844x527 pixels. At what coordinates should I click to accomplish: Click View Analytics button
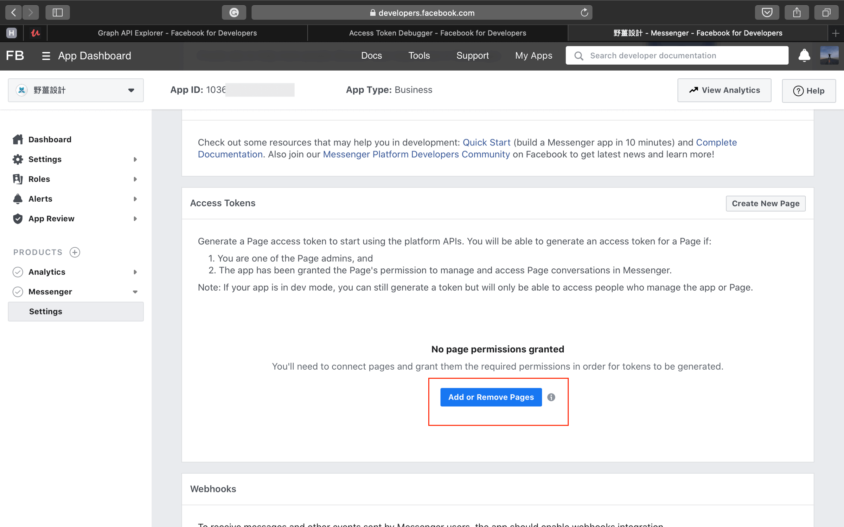click(x=724, y=90)
